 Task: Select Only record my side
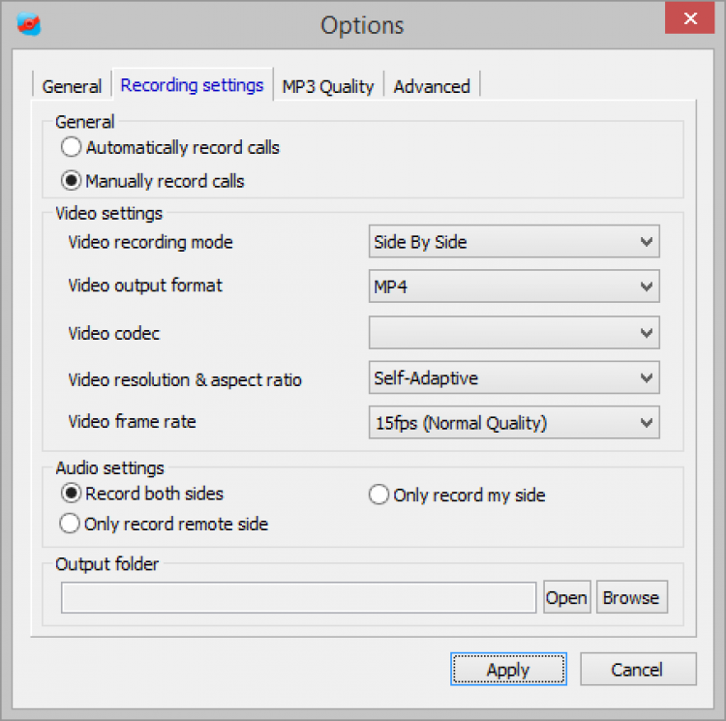point(378,496)
